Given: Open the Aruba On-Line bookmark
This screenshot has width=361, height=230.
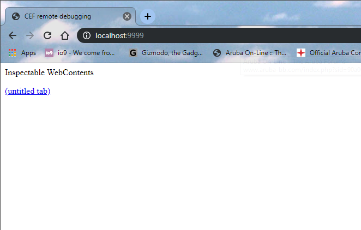Looking at the screenshot, I should point(250,53).
